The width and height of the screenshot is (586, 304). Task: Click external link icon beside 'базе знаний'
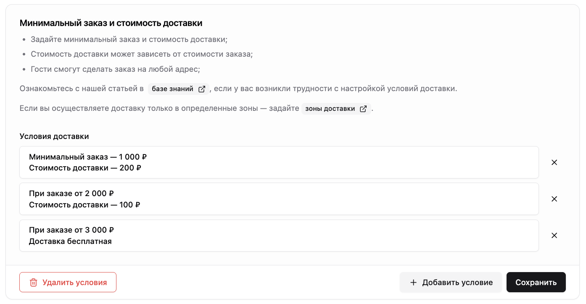tap(202, 89)
